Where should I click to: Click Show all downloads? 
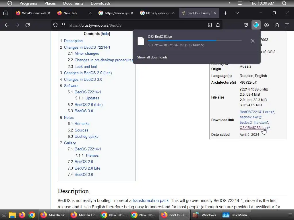click(152, 57)
